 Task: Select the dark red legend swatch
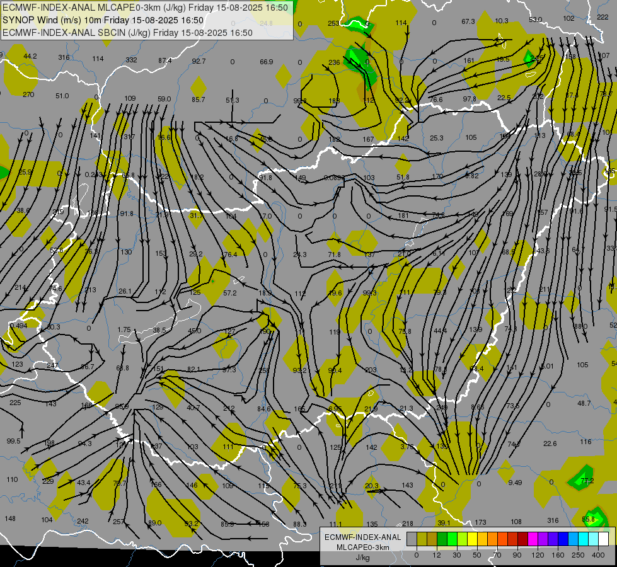[x=523, y=539]
